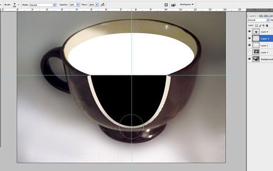Screen dimensions: 273x171
Task: Toggle the Brushes palette icon
Action: coord(166,5)
